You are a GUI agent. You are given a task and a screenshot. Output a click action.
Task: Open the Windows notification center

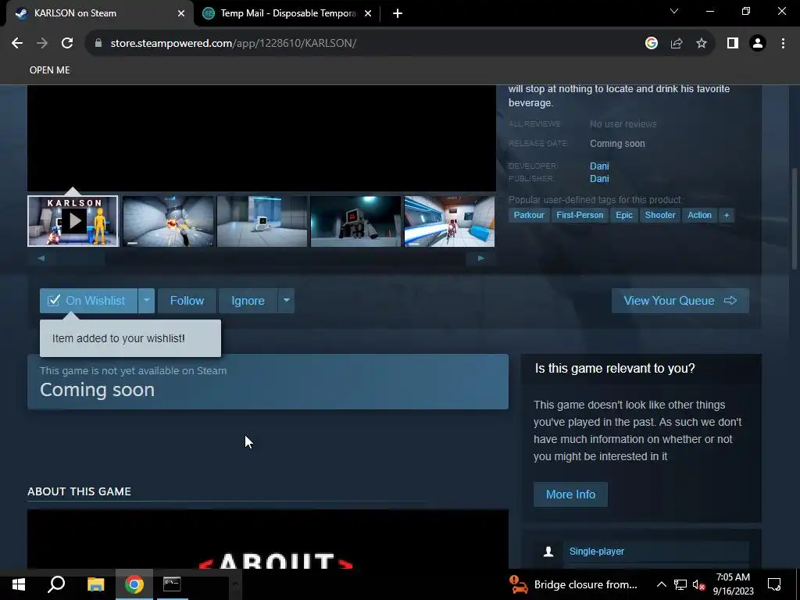click(774, 584)
